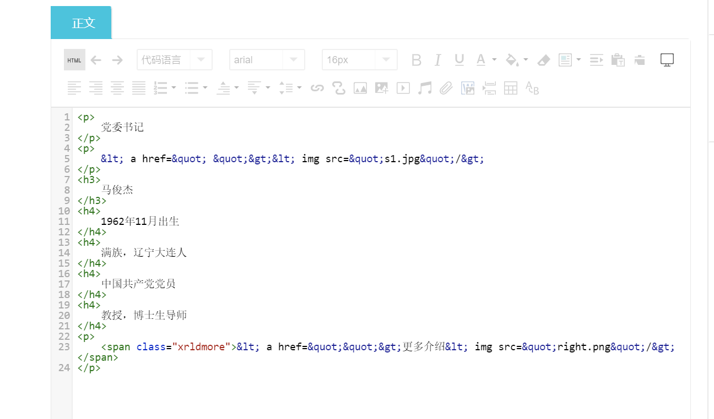Expand the image float layout arrow
Viewport: 714px width, 419px height.
tap(578, 59)
